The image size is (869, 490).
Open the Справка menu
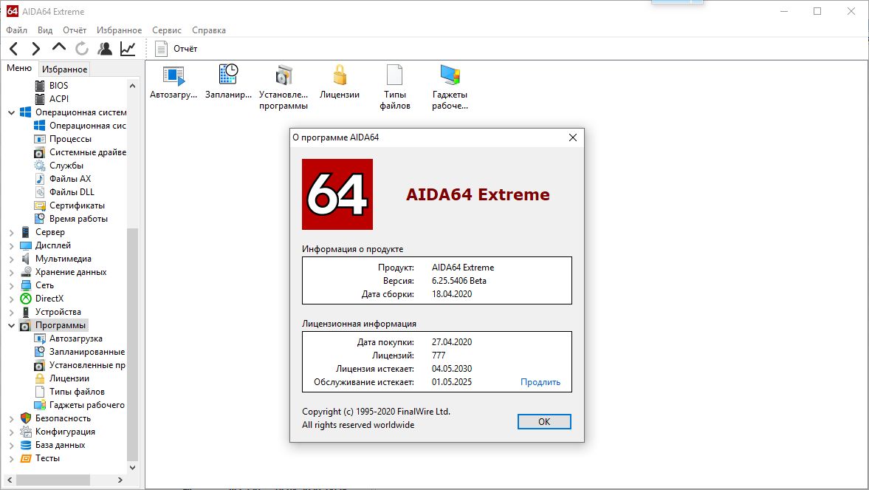click(209, 30)
